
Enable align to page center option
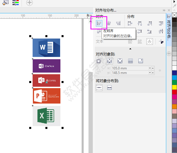coord(120,61)
